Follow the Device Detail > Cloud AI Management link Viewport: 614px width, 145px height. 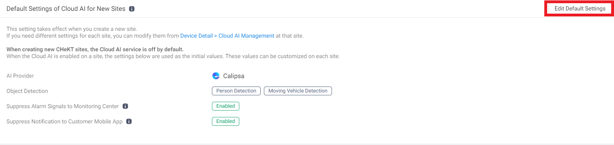(x=227, y=36)
